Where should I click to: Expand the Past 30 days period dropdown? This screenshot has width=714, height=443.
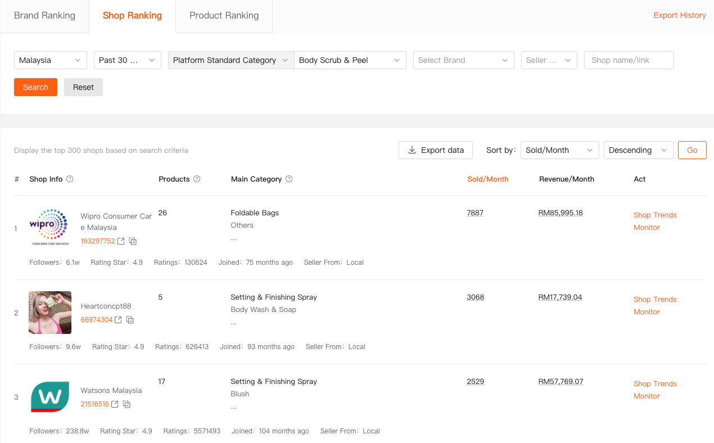click(x=127, y=60)
